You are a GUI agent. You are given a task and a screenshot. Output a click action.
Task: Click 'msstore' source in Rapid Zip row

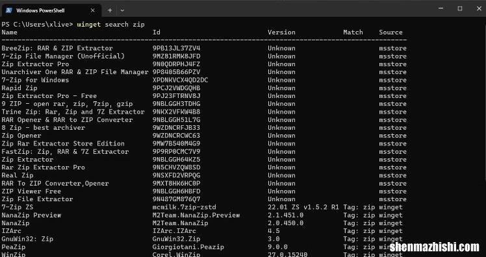click(392, 88)
